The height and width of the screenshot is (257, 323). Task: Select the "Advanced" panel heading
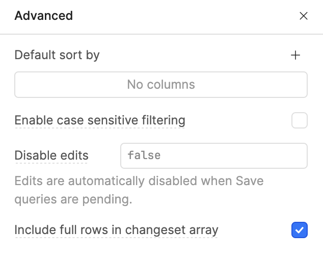(x=44, y=16)
